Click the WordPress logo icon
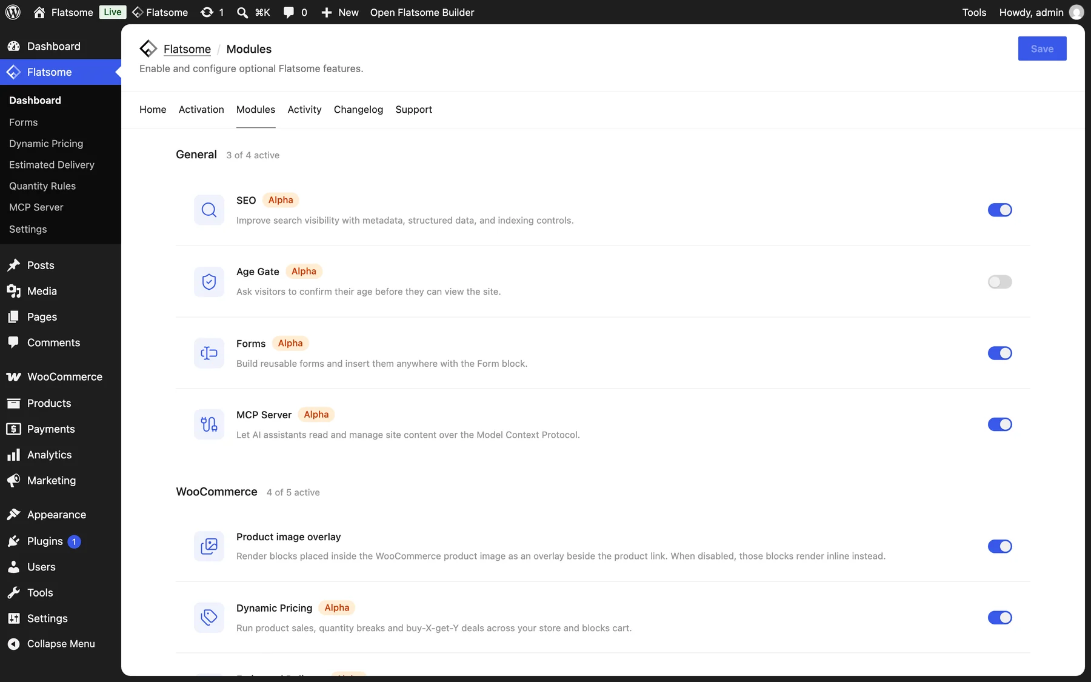 pyautogui.click(x=13, y=12)
